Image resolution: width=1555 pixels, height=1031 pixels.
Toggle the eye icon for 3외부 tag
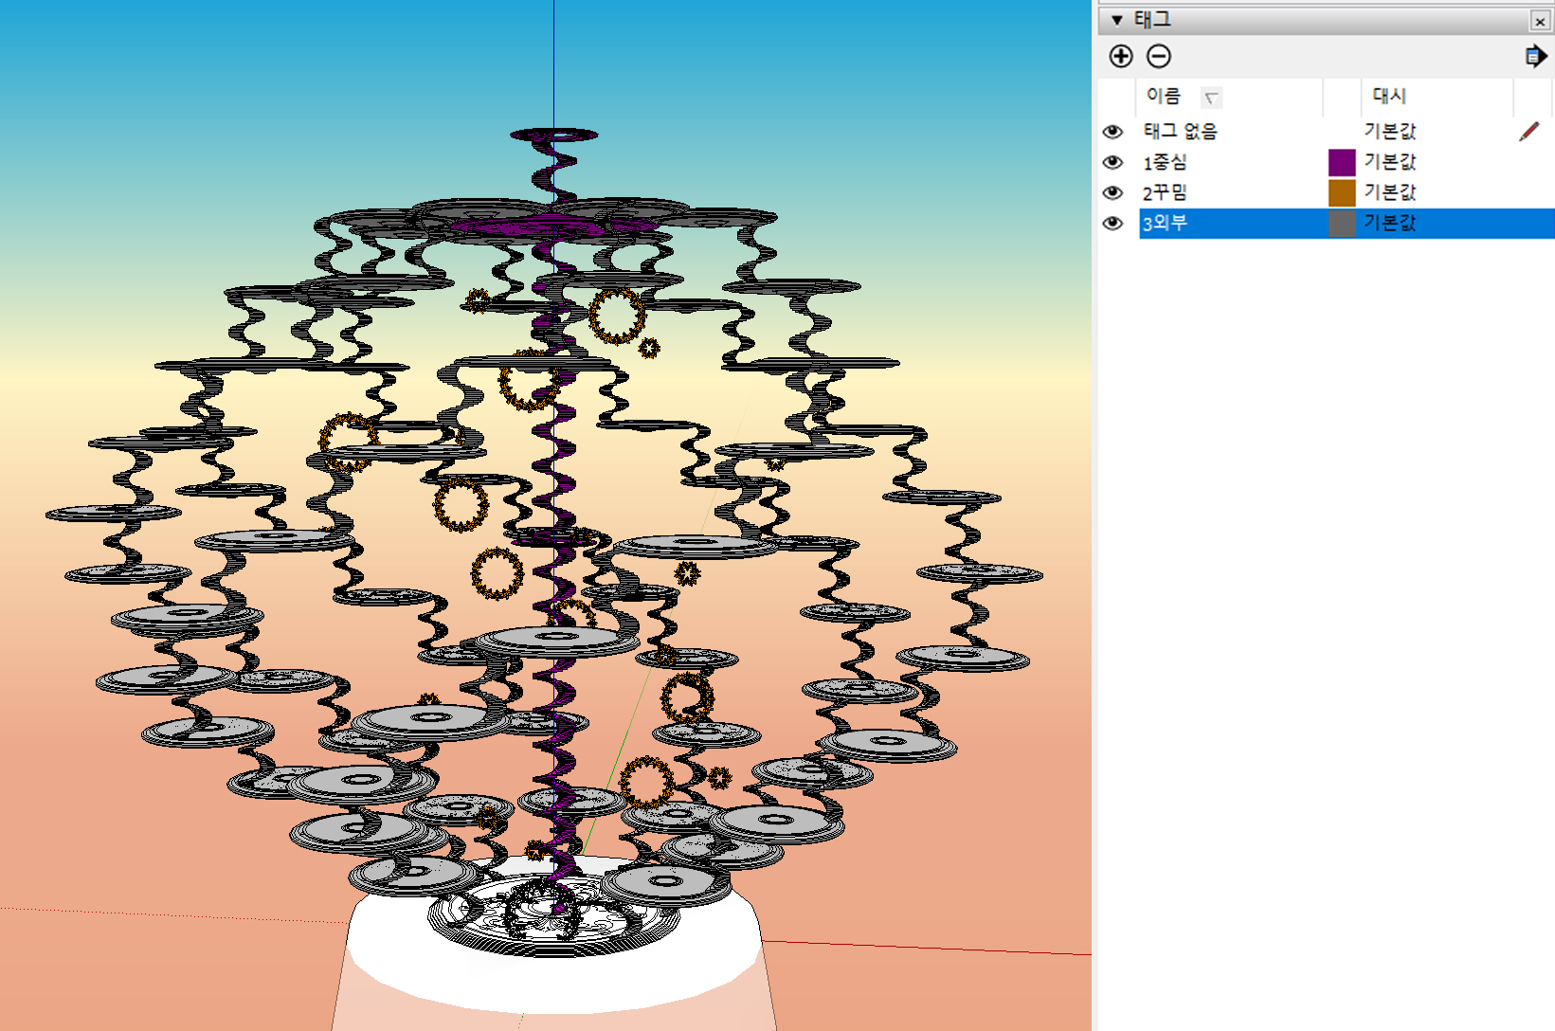pyautogui.click(x=1112, y=223)
